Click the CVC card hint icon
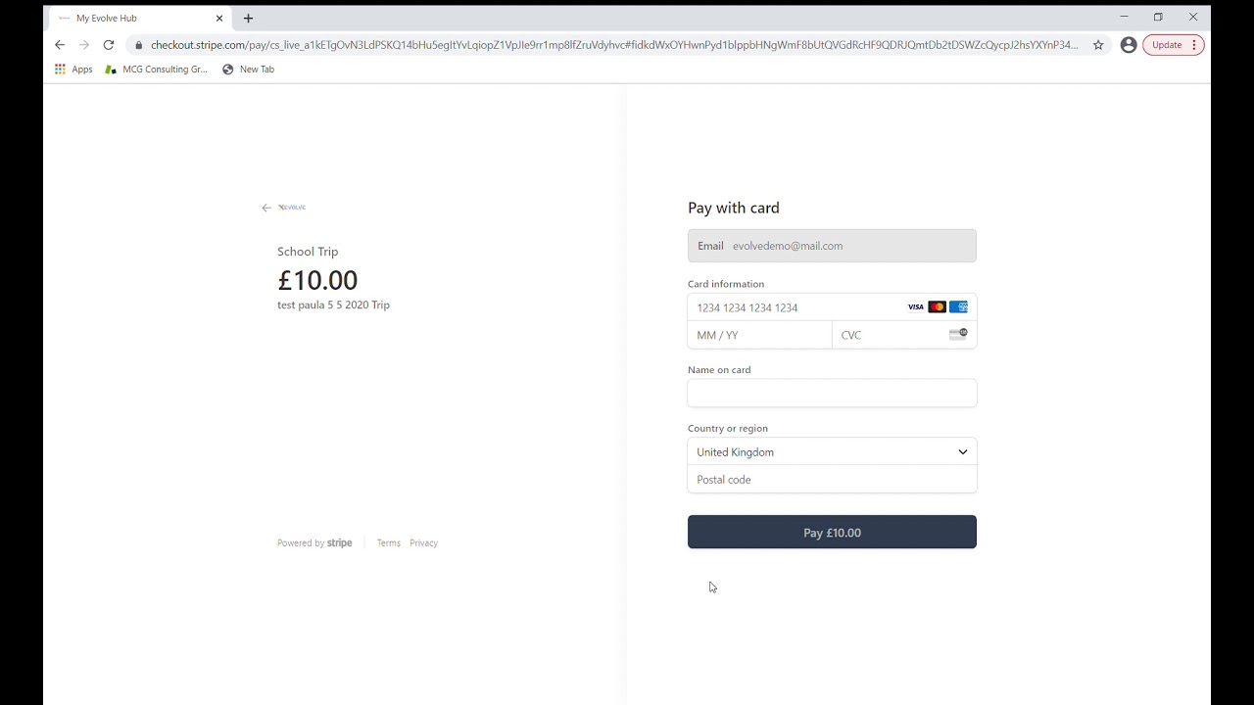This screenshot has height=705, width=1254. pos(958,335)
